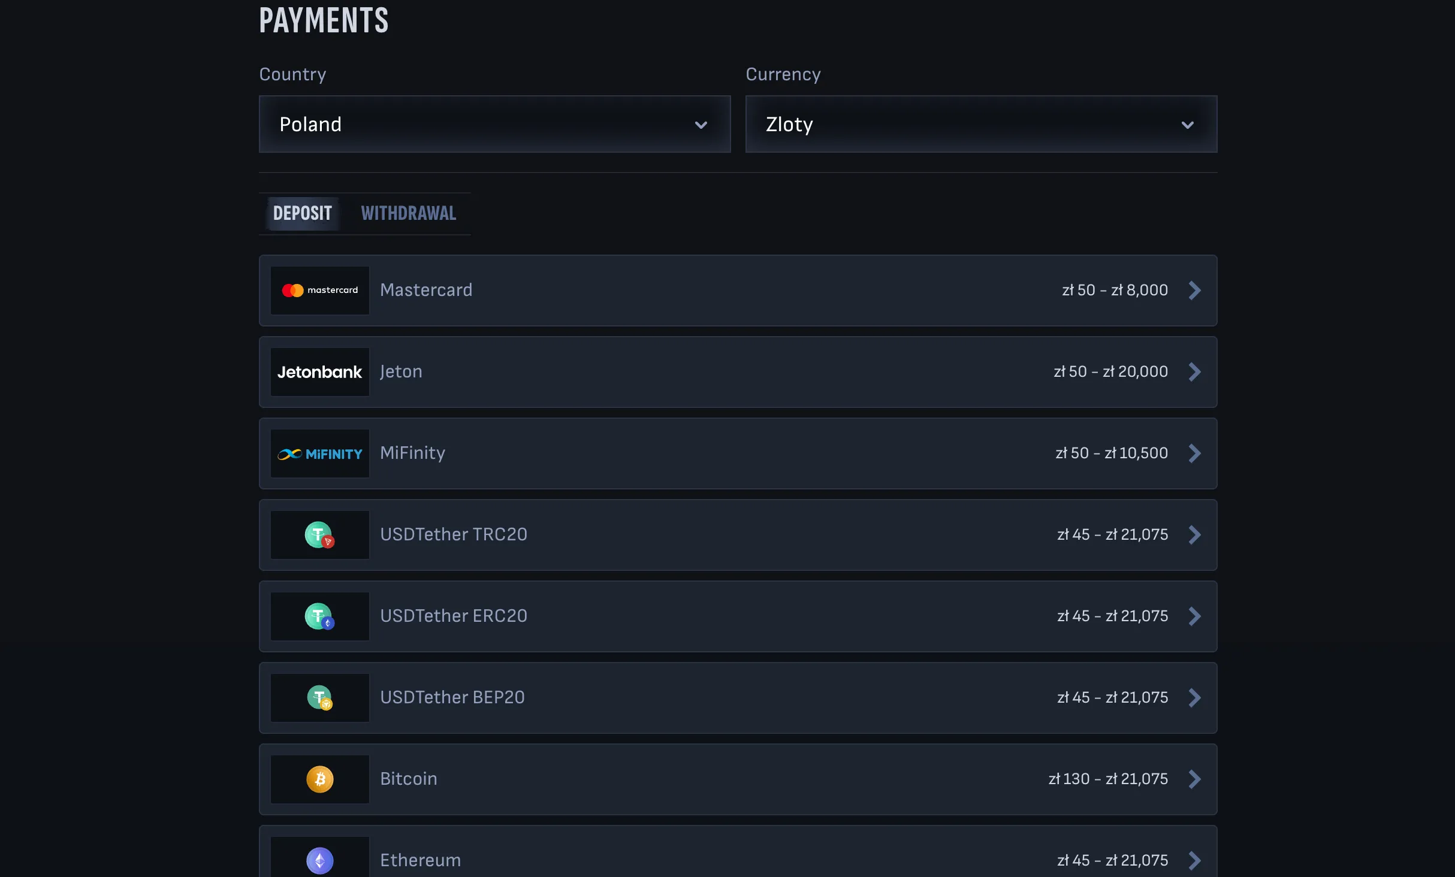
Task: Click the USDTether BEP20 coin icon
Action: click(x=320, y=698)
